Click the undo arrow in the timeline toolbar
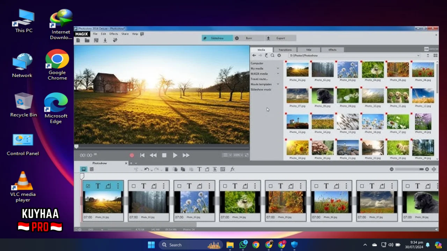 [x=147, y=169]
